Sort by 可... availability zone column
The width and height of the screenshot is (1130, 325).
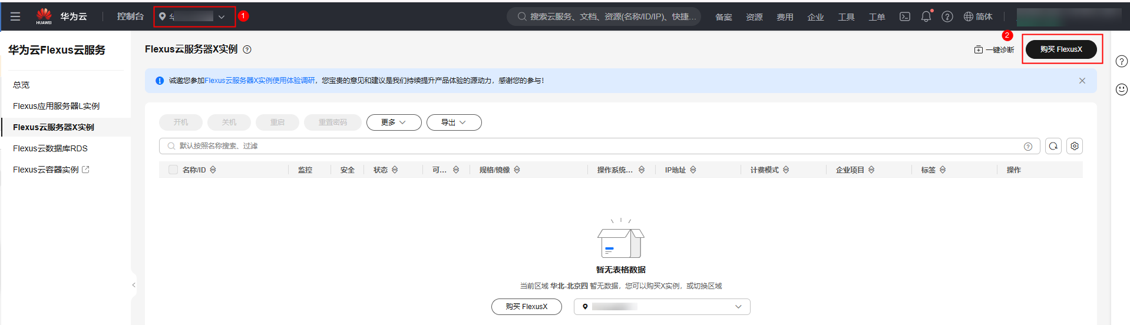[456, 170]
